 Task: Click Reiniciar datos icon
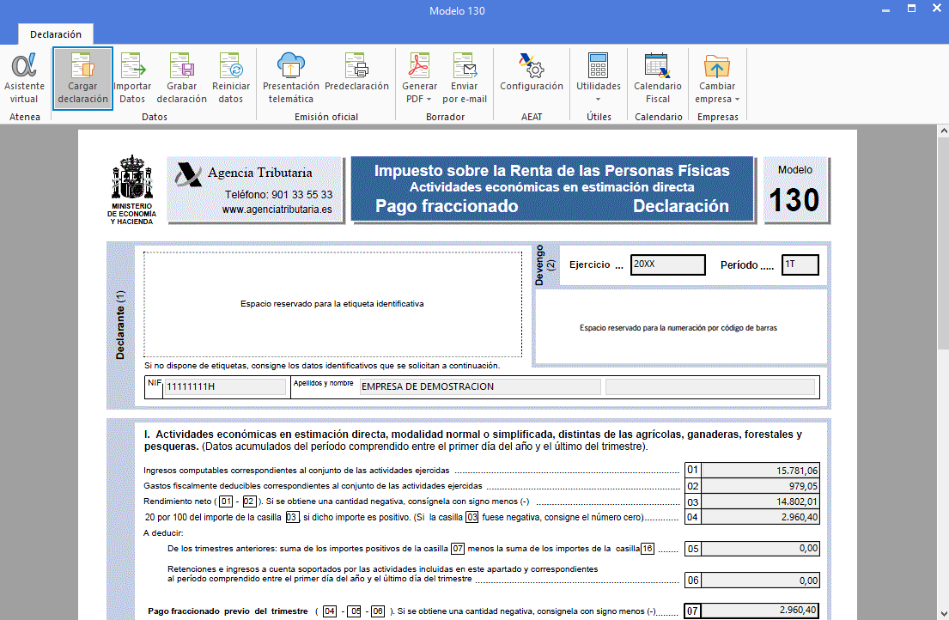231,78
